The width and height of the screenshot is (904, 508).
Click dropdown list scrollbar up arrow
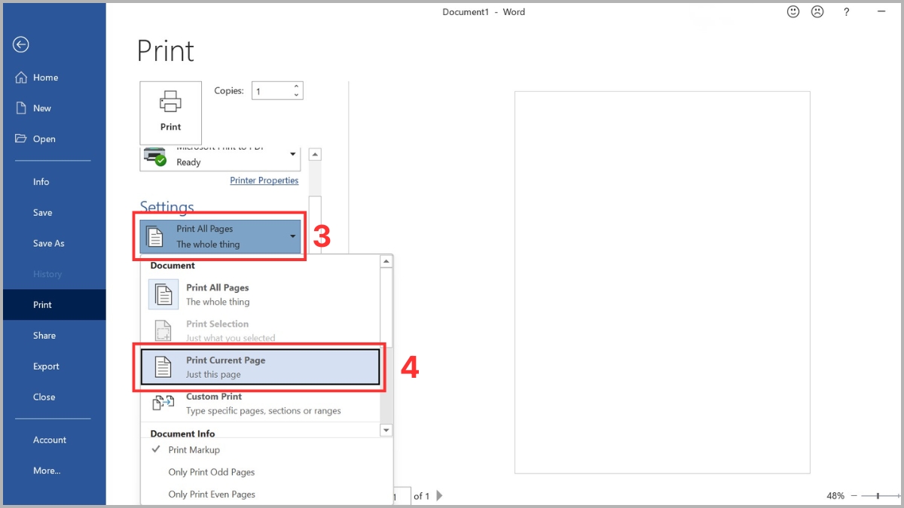[x=386, y=261]
